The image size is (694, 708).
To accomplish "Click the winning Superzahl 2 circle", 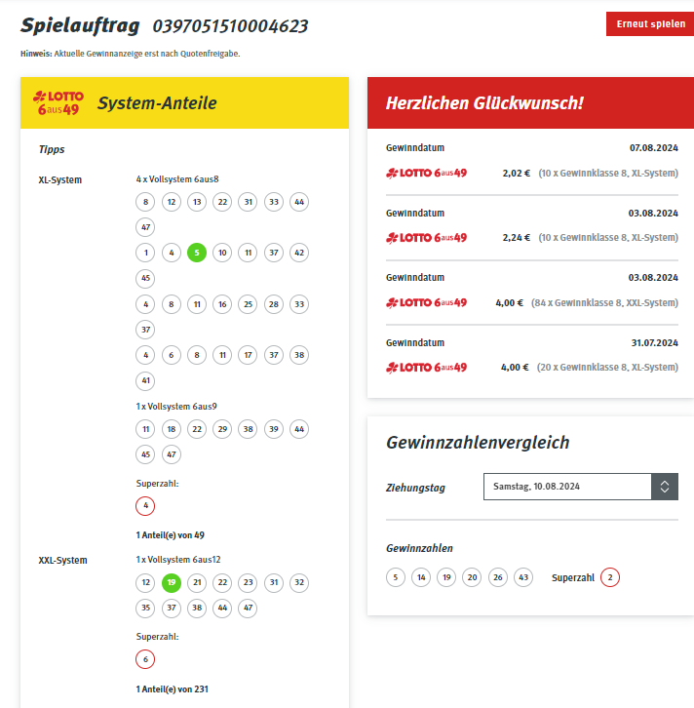I will [x=610, y=577].
